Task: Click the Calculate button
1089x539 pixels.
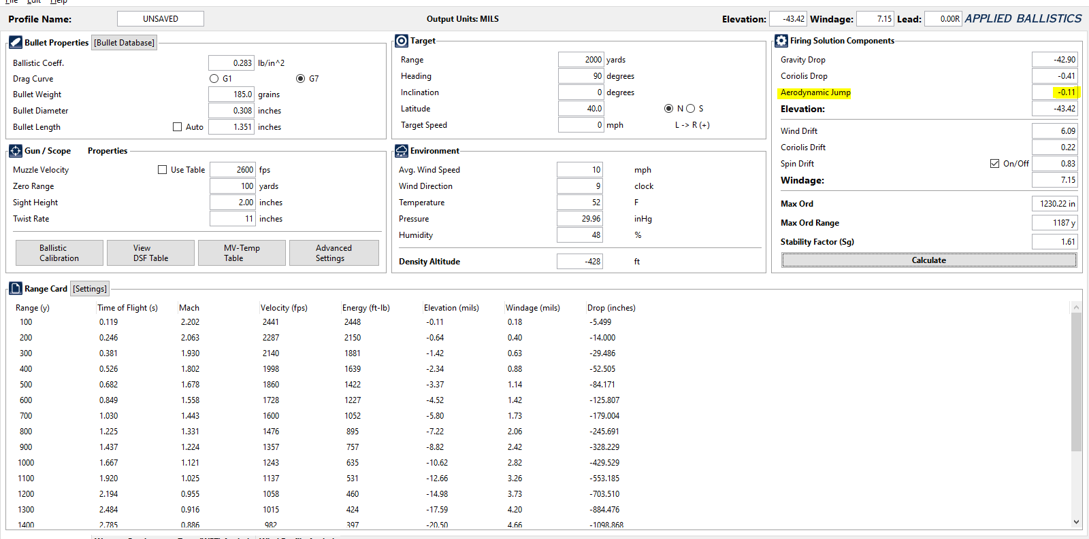Action: point(929,260)
